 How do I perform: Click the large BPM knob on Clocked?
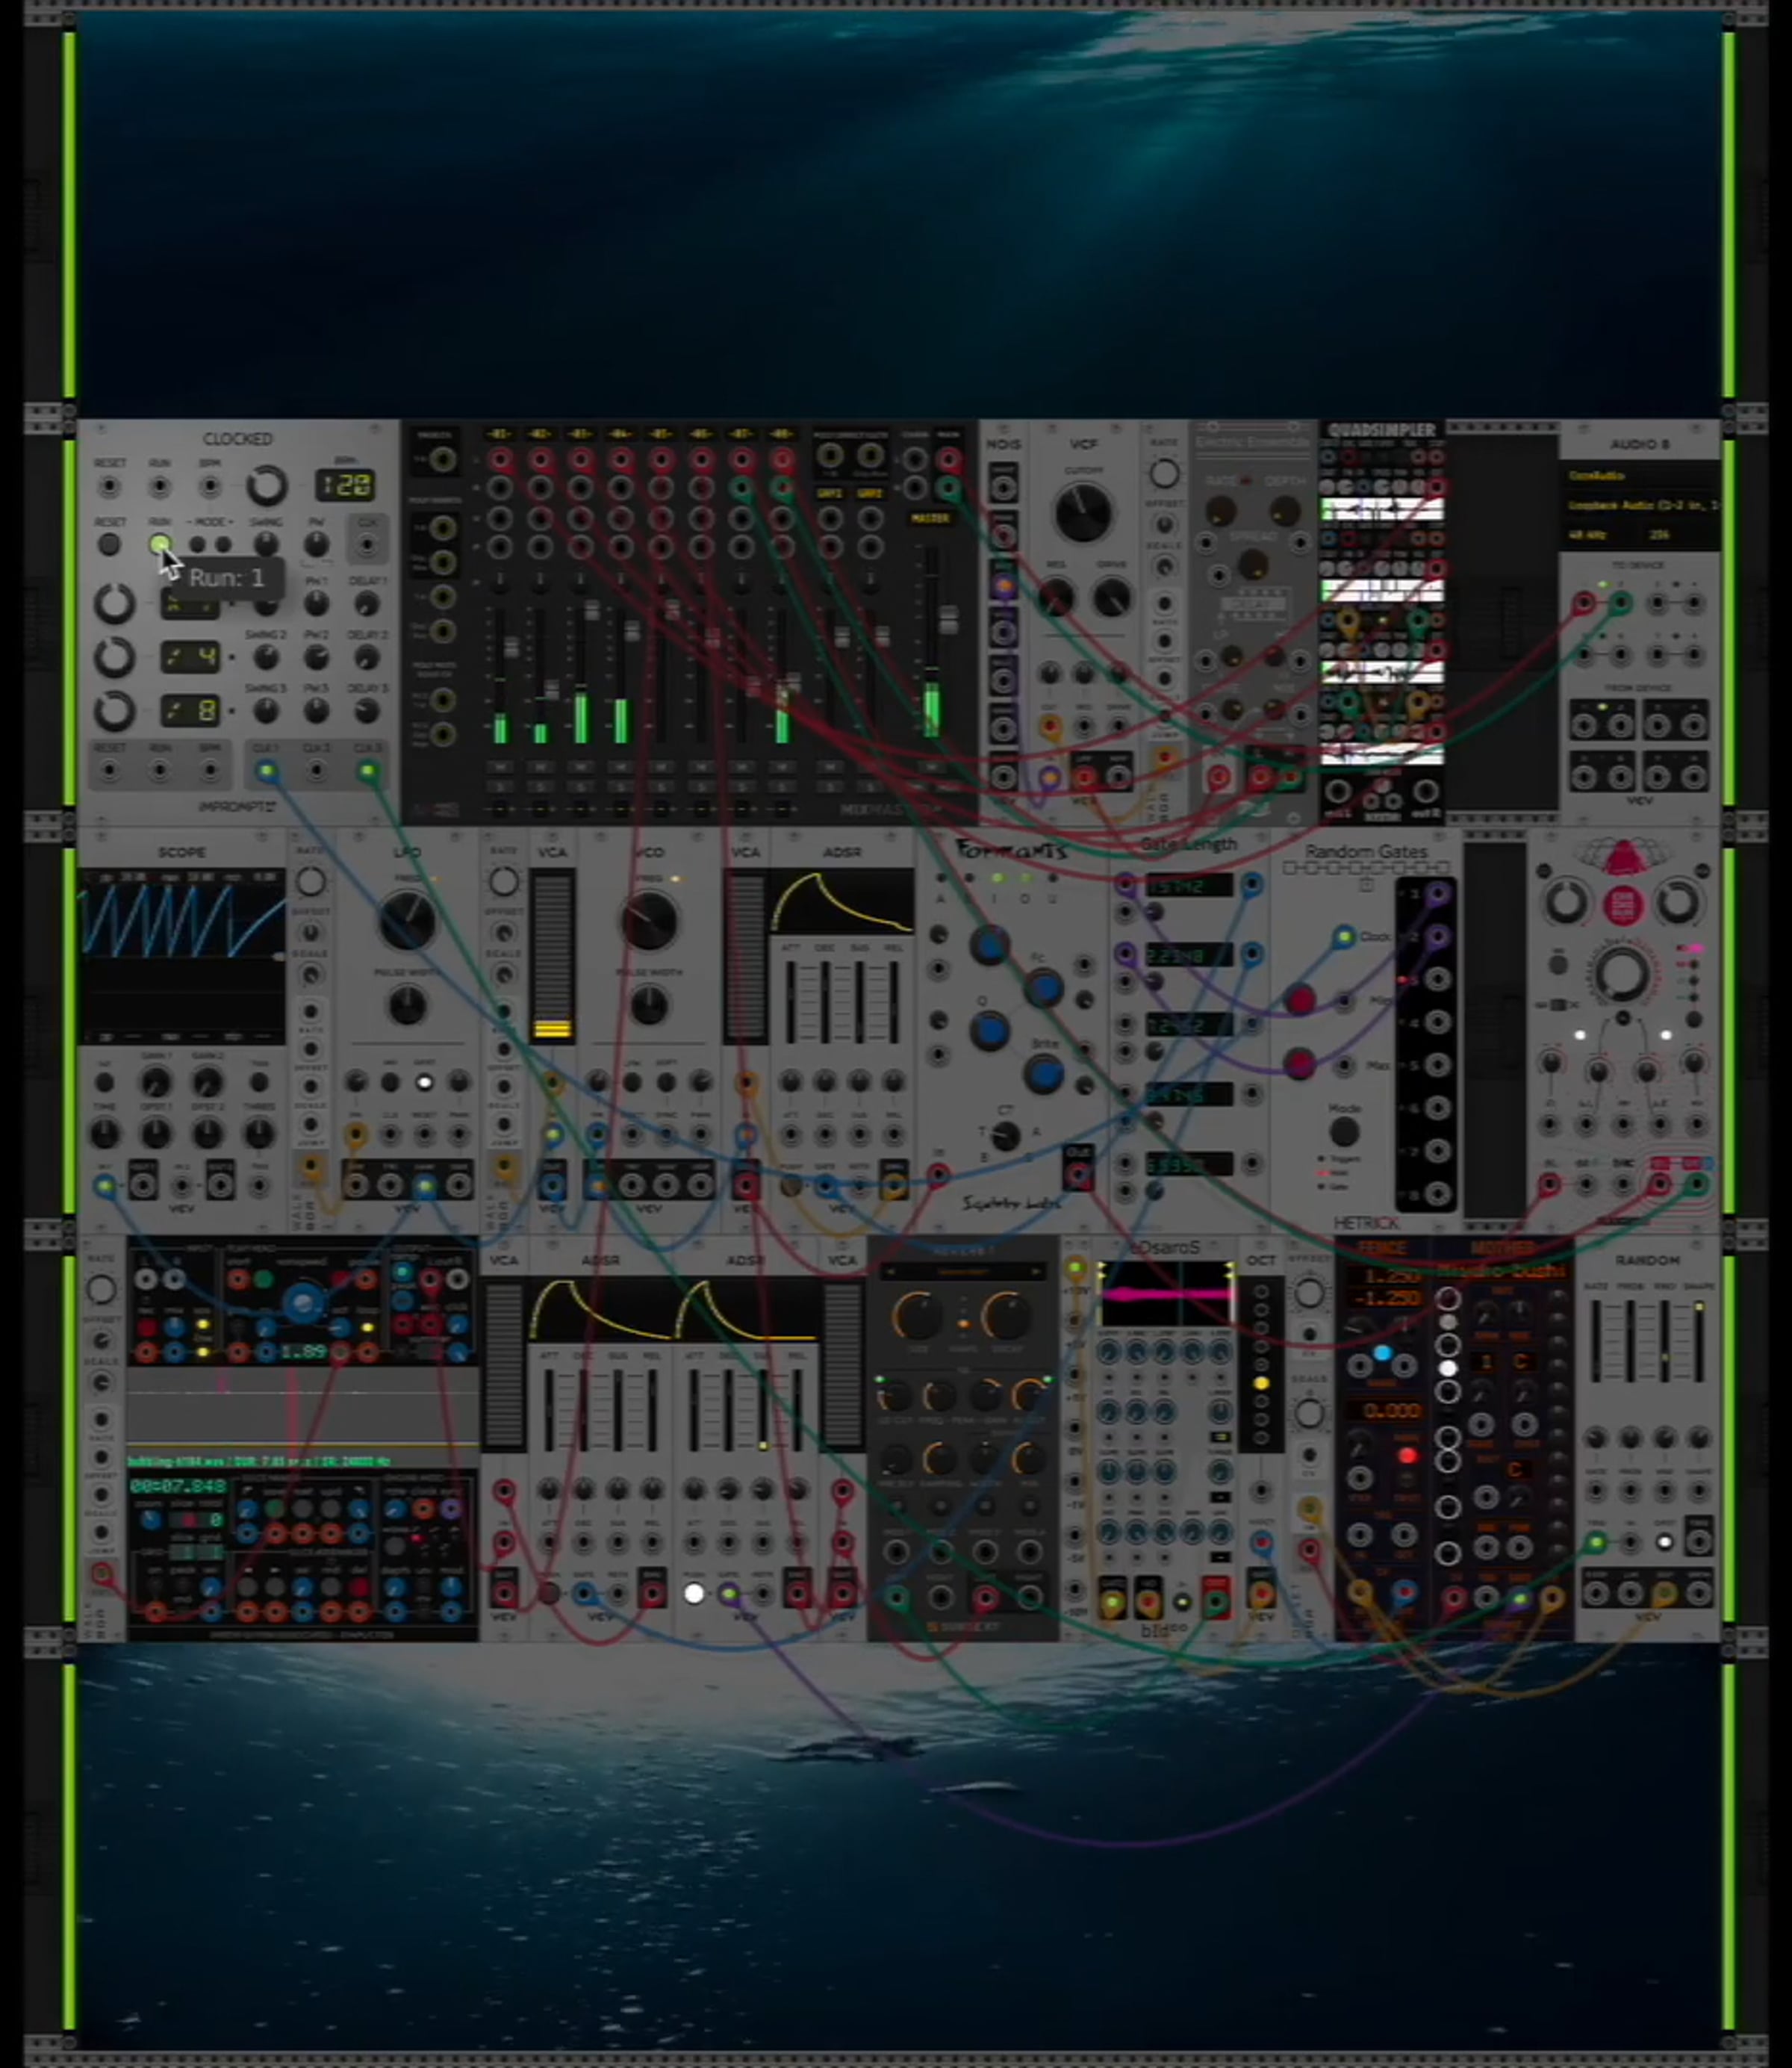tap(266, 486)
